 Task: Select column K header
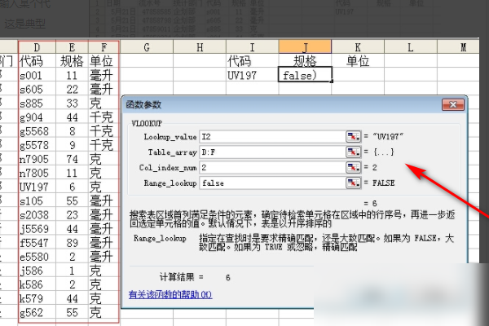pyautogui.click(x=358, y=47)
